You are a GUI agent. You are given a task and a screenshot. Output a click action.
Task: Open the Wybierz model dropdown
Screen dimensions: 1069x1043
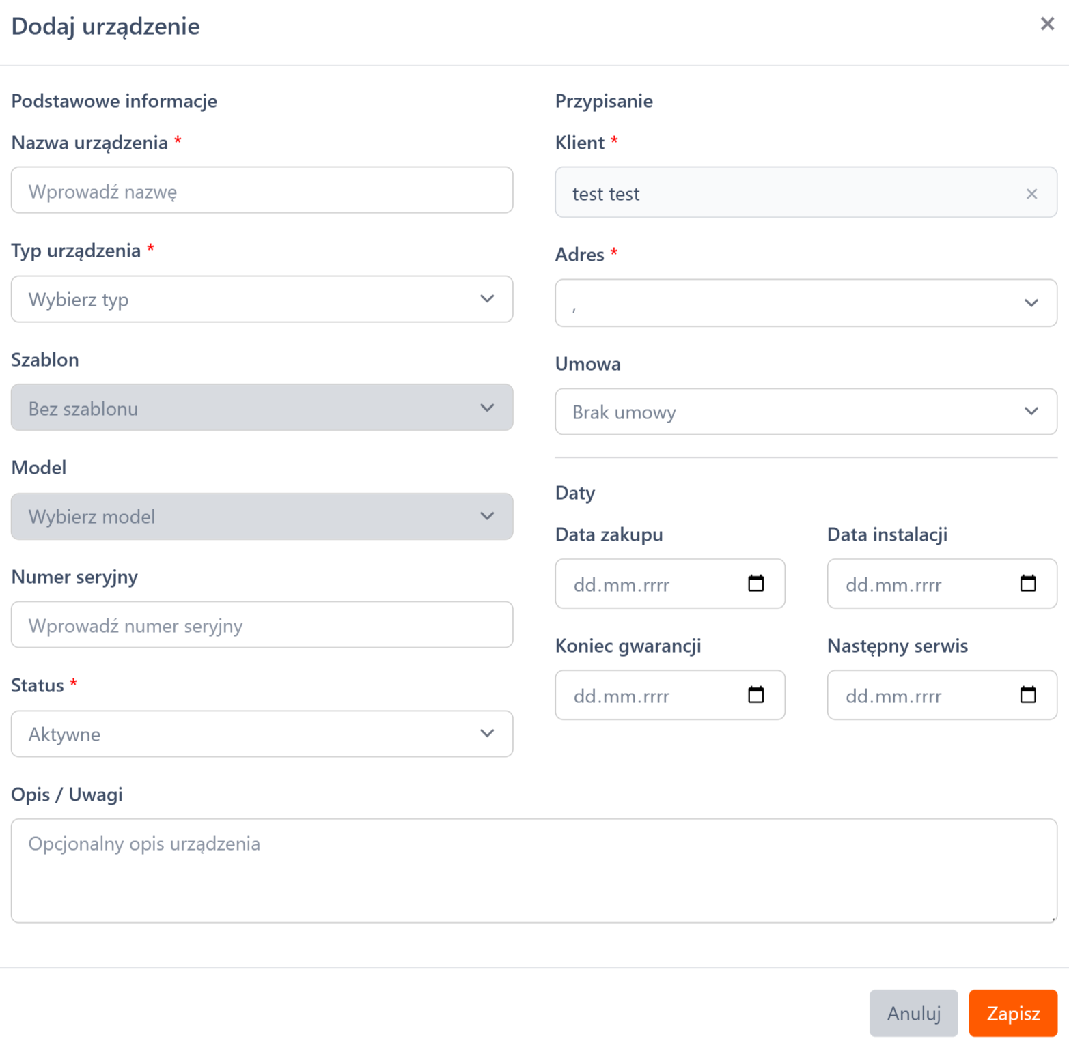[262, 517]
